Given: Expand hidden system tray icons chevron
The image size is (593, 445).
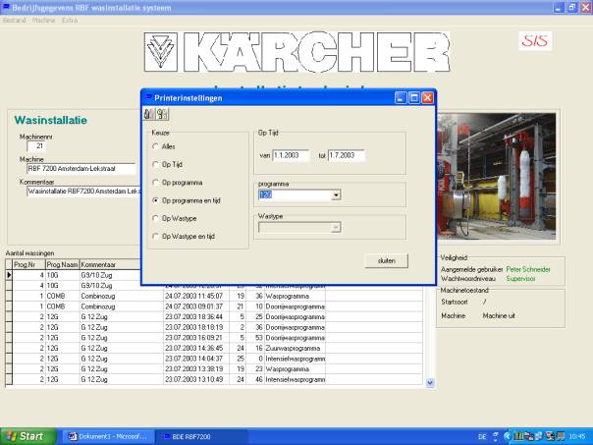Looking at the screenshot, I should [x=507, y=437].
